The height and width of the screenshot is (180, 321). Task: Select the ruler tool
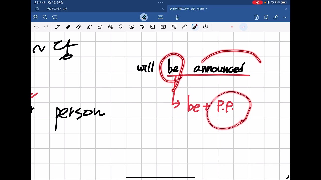[184, 27]
